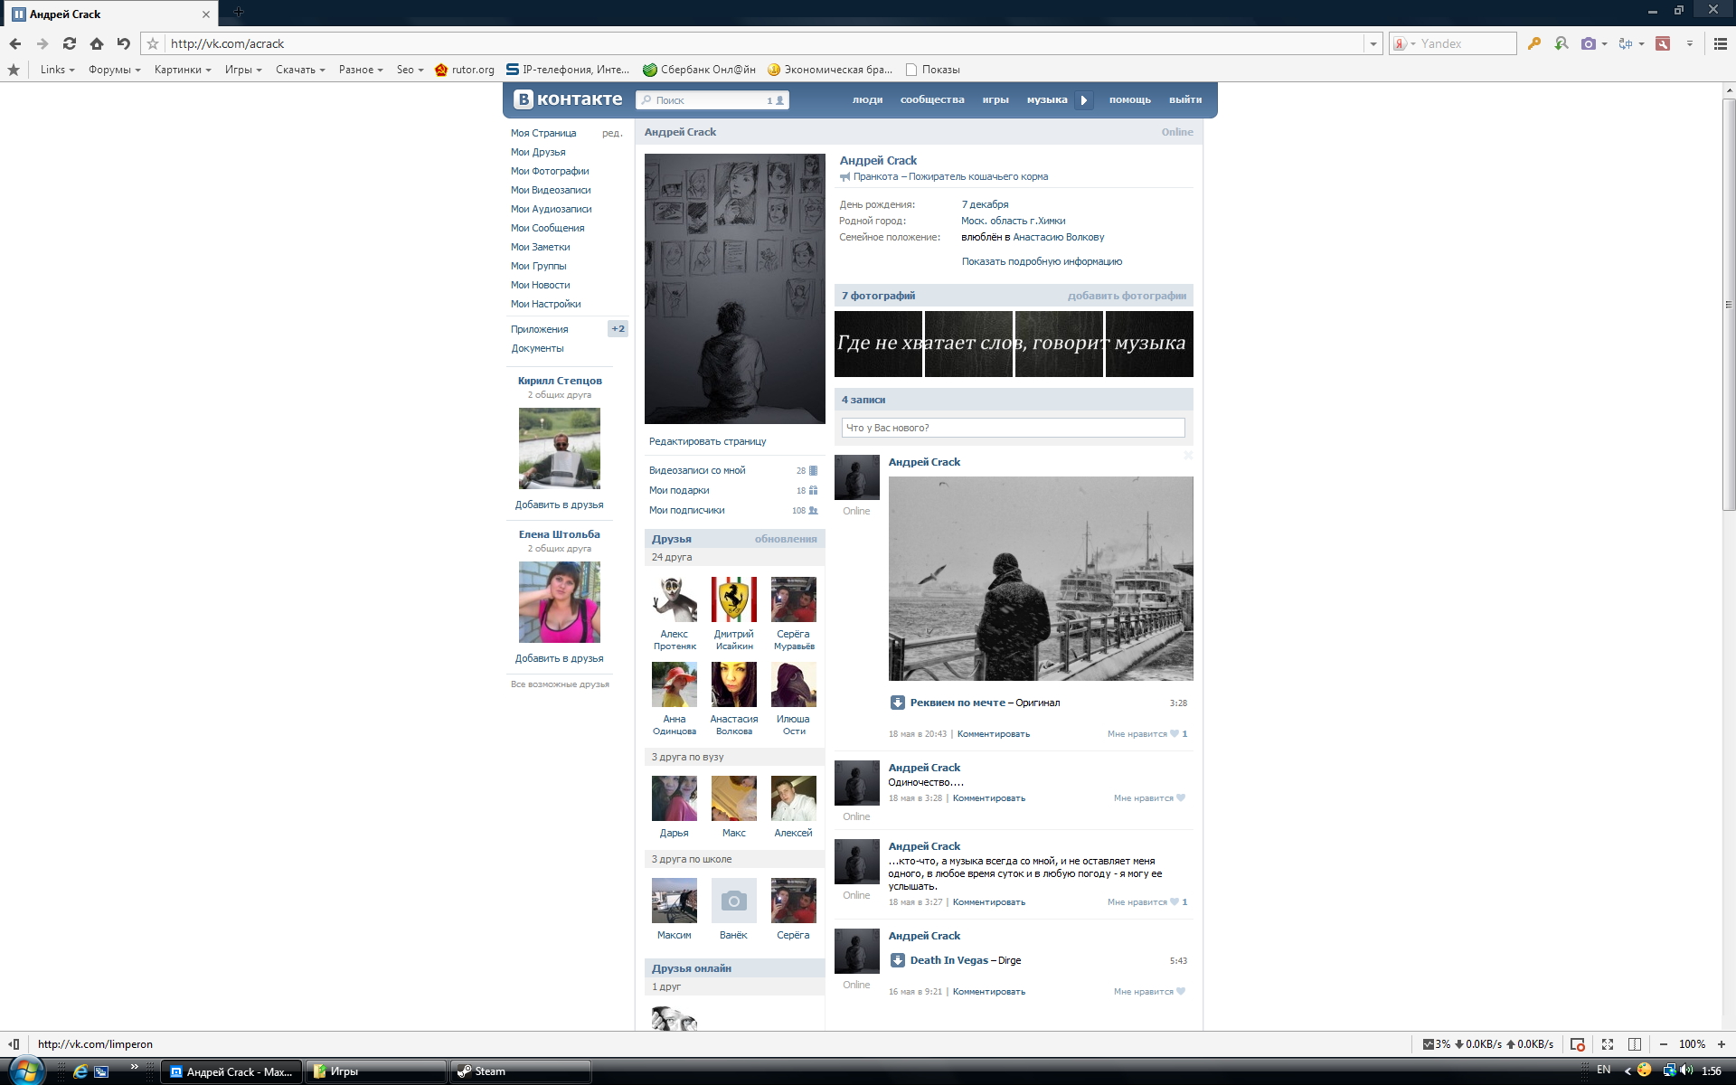The width and height of the screenshot is (1736, 1085).
Task: Expand the Форумы bookmarks folder
Action: (x=114, y=70)
